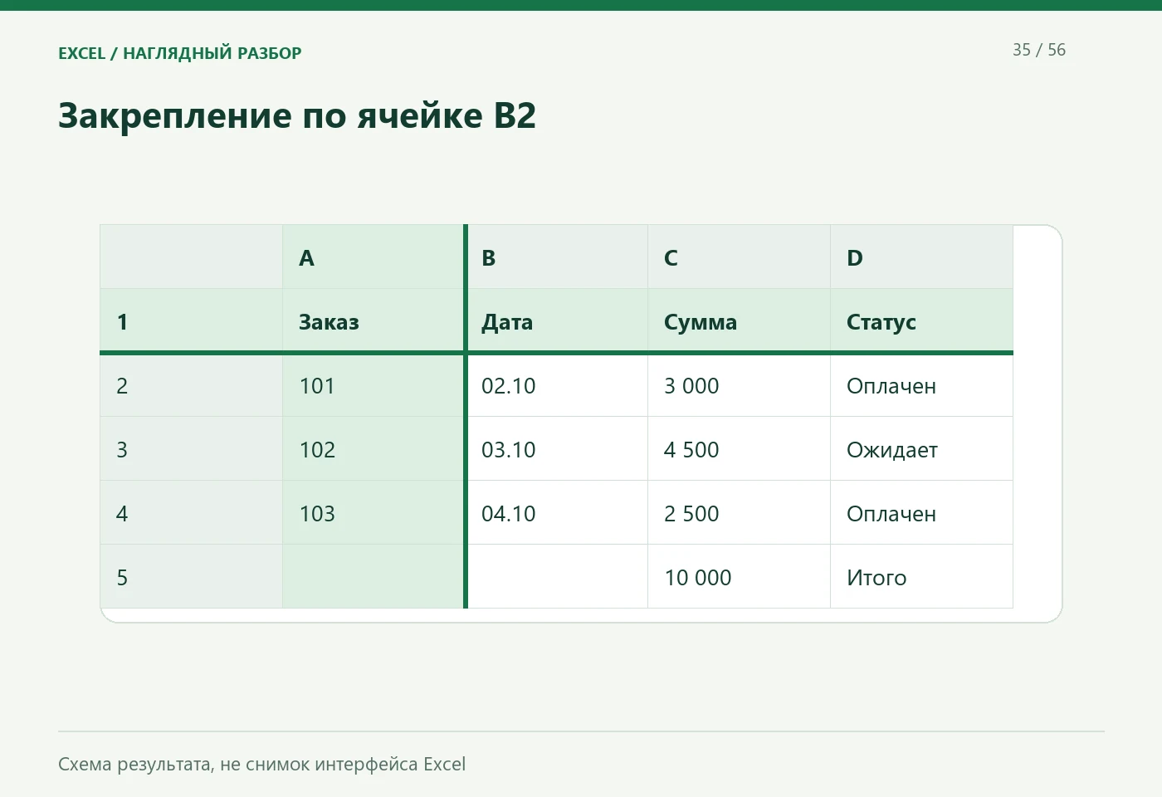Click the Дата header cell
Image resolution: width=1162 pixels, height=797 pixels.
558,321
